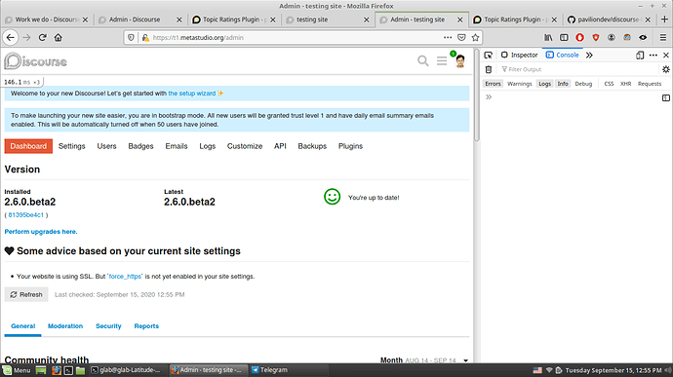673x377 pixels.
Task: Open Firefox hamburger application menu
Action: coord(663,38)
